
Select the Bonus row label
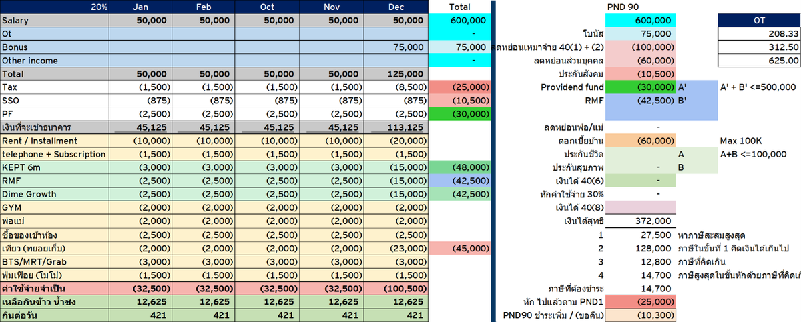(x=55, y=47)
